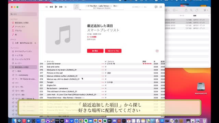219x123 pixels.
Task: Open トップ 25 smart playlist
Action: 19,55
